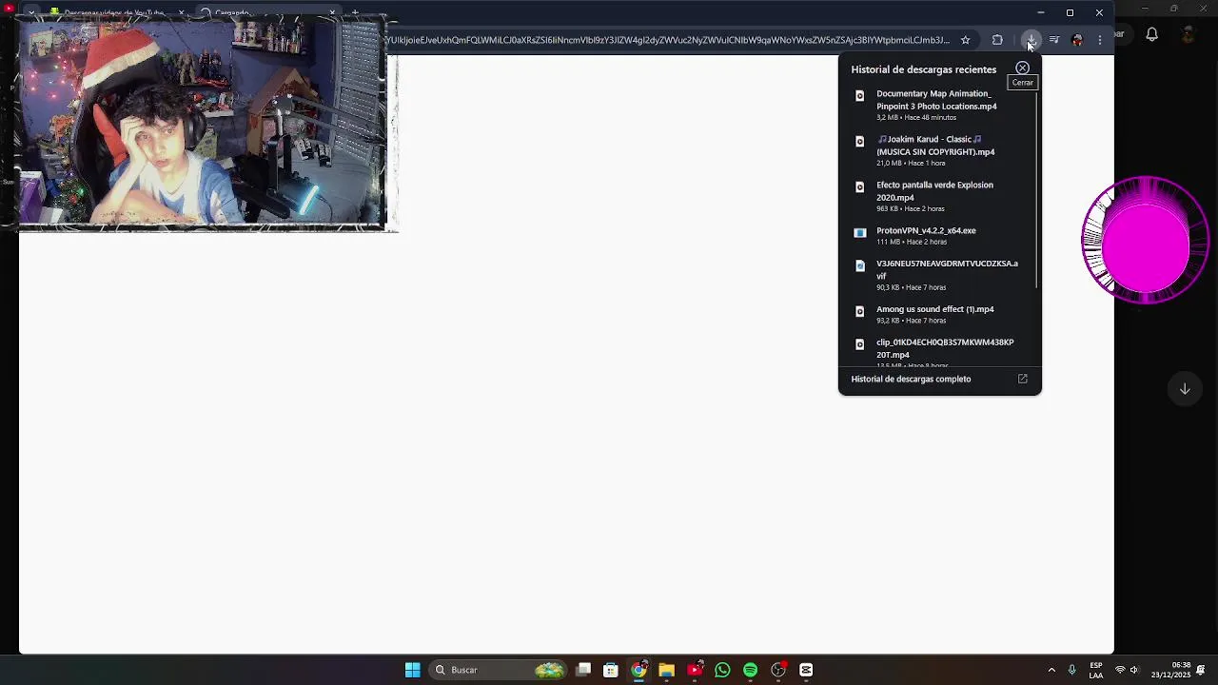Click the microphone tray icon

pyautogui.click(x=1071, y=670)
